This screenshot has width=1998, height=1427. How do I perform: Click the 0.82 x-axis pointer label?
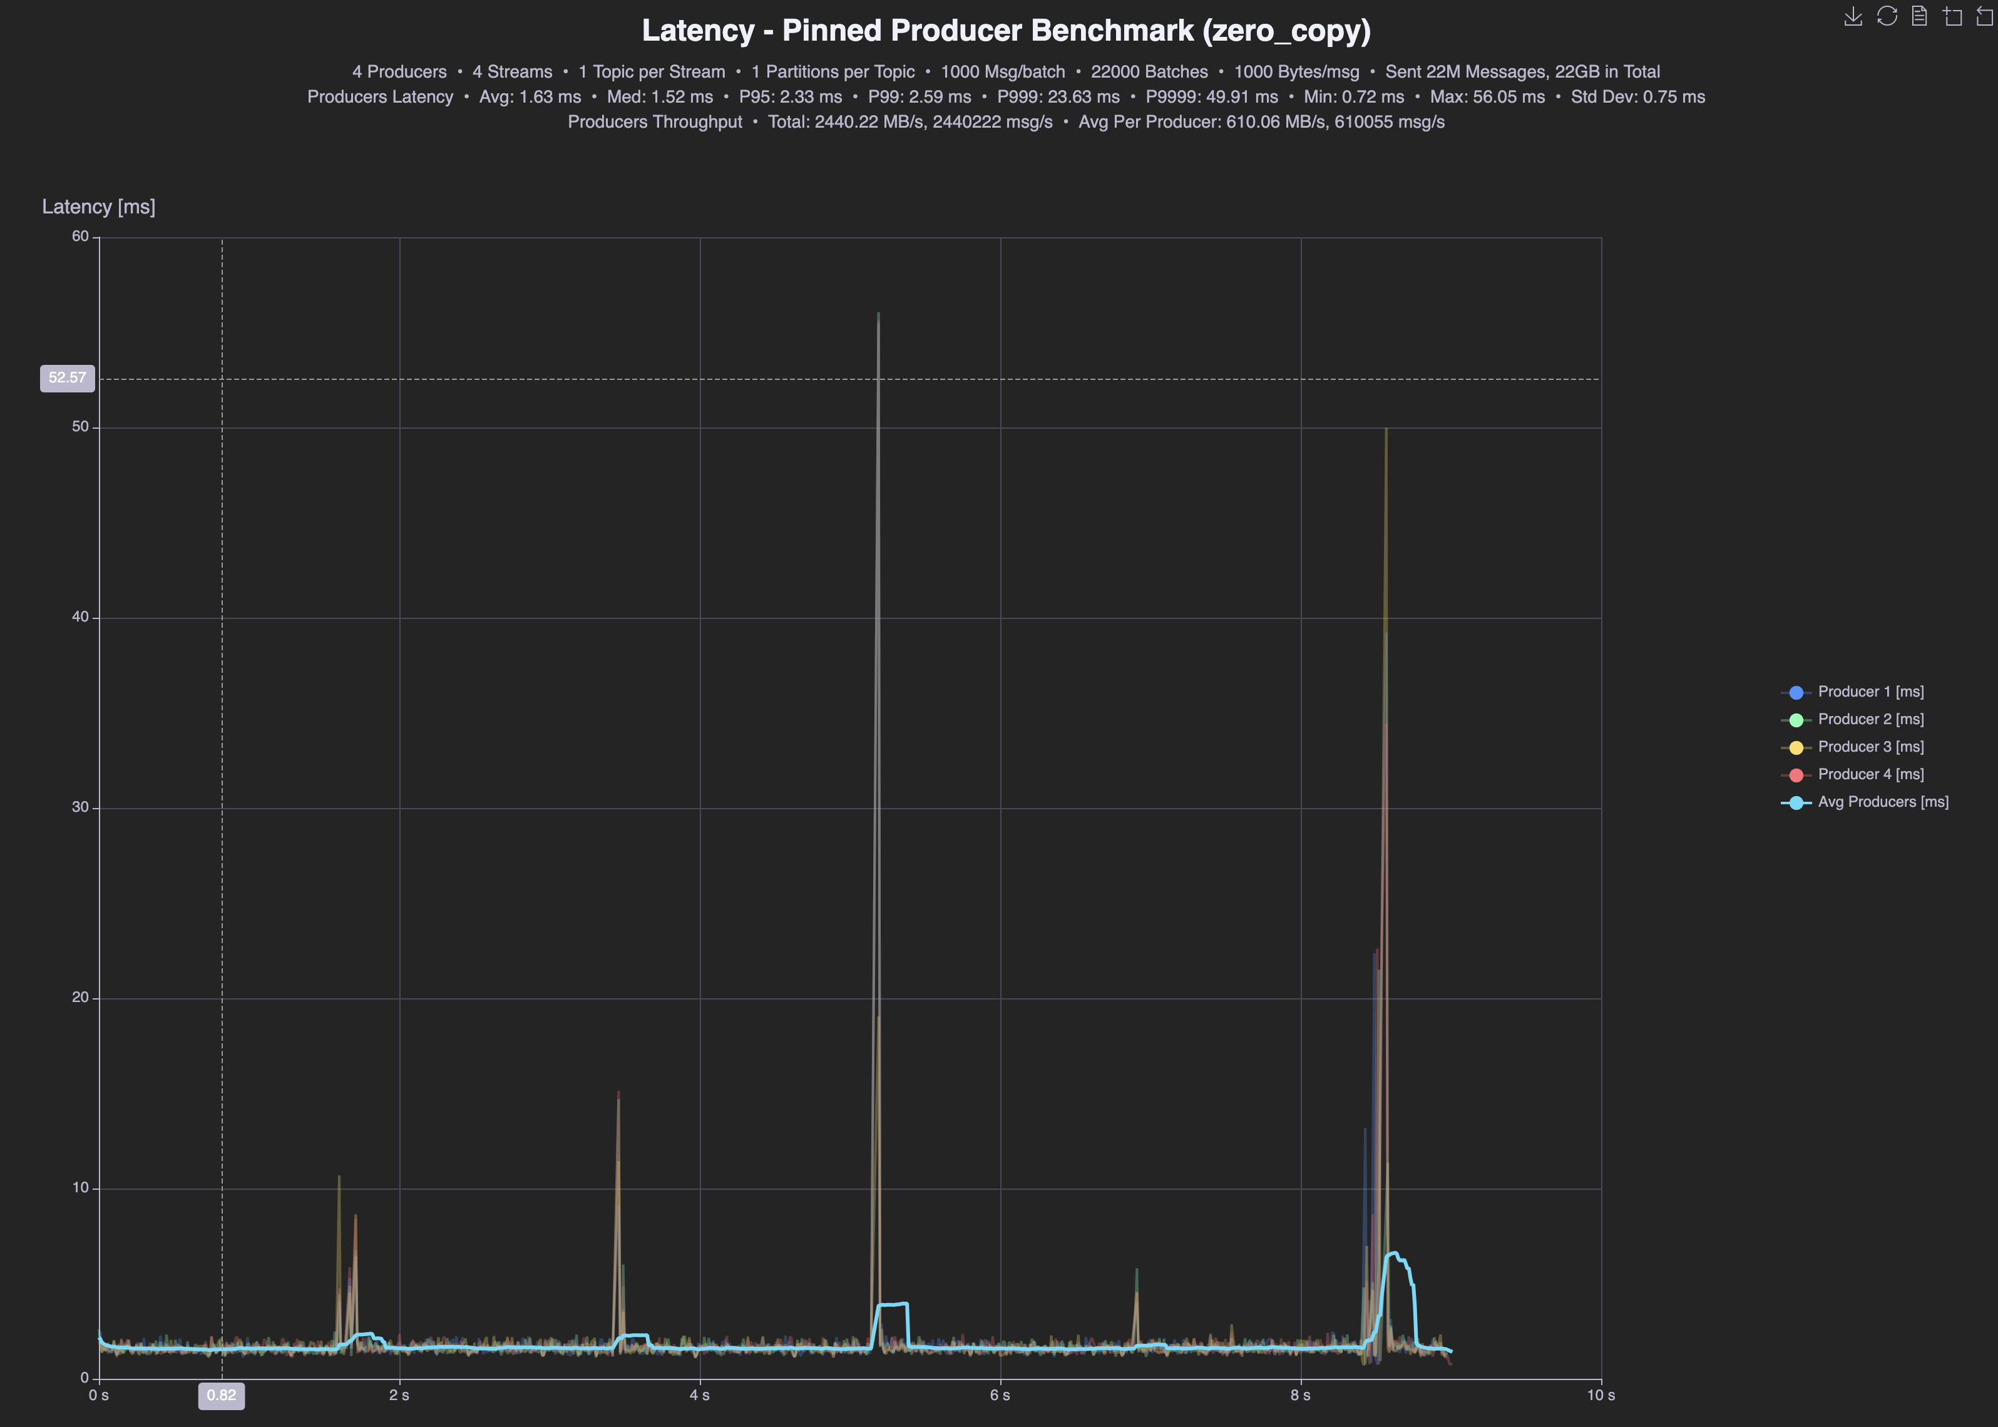tap(222, 1395)
